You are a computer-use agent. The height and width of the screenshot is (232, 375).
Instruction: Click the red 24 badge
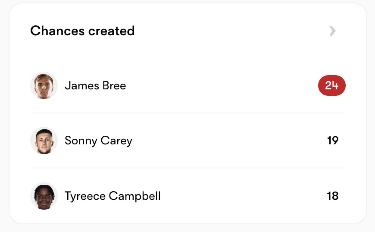click(331, 86)
